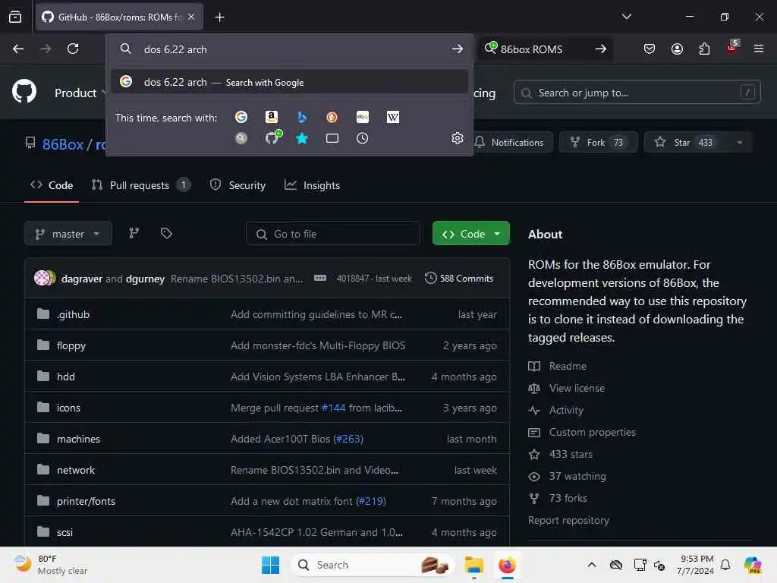Open Star list dropdown arrow
This screenshot has height=583, width=777.
pos(739,143)
